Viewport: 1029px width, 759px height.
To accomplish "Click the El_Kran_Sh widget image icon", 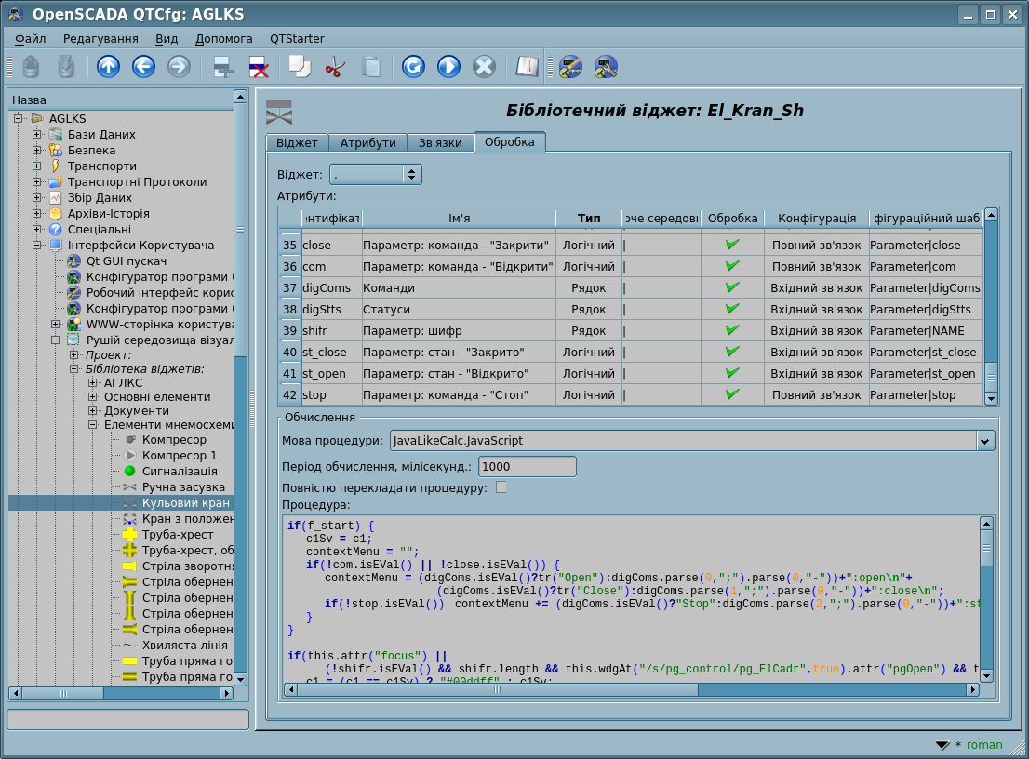I will [279, 113].
